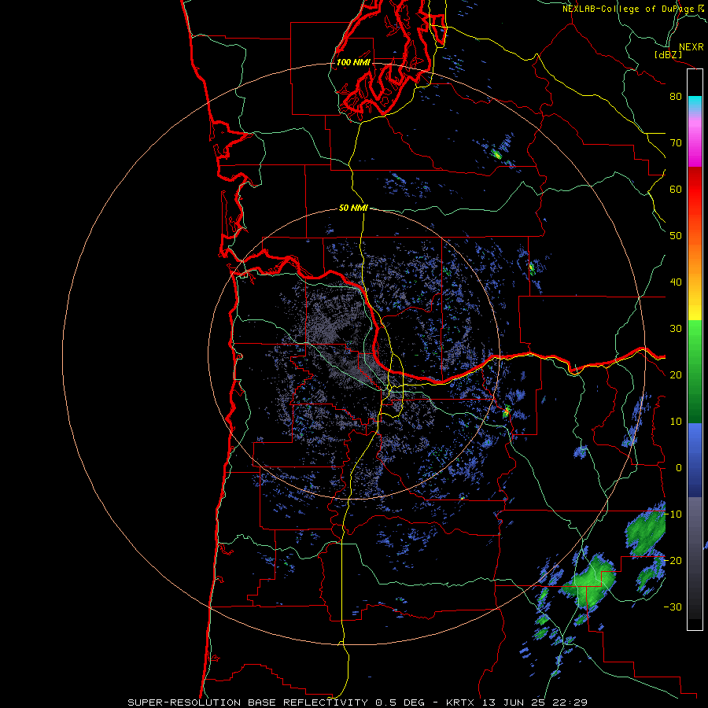Click the 50 NMI range ring label
This screenshot has height=708, width=708.
(x=353, y=208)
